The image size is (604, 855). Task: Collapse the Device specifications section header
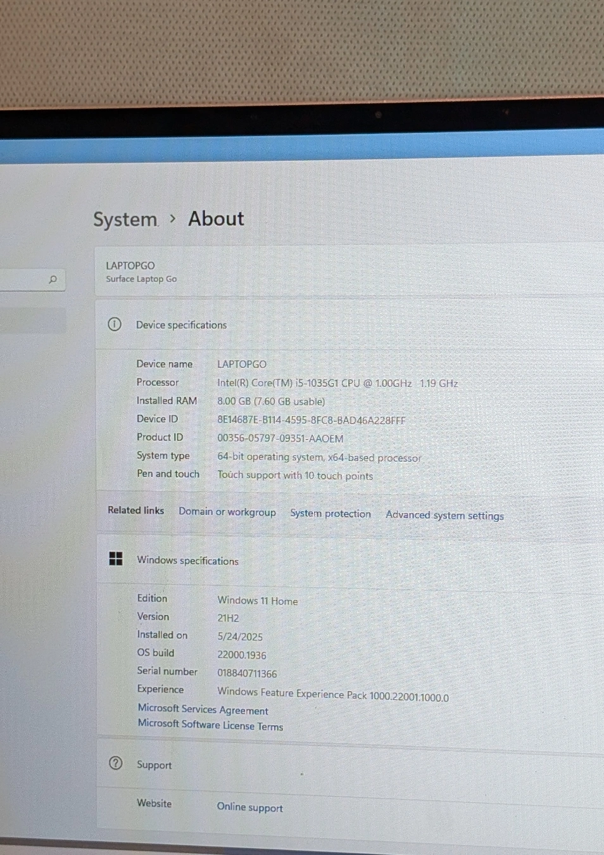pos(349,325)
